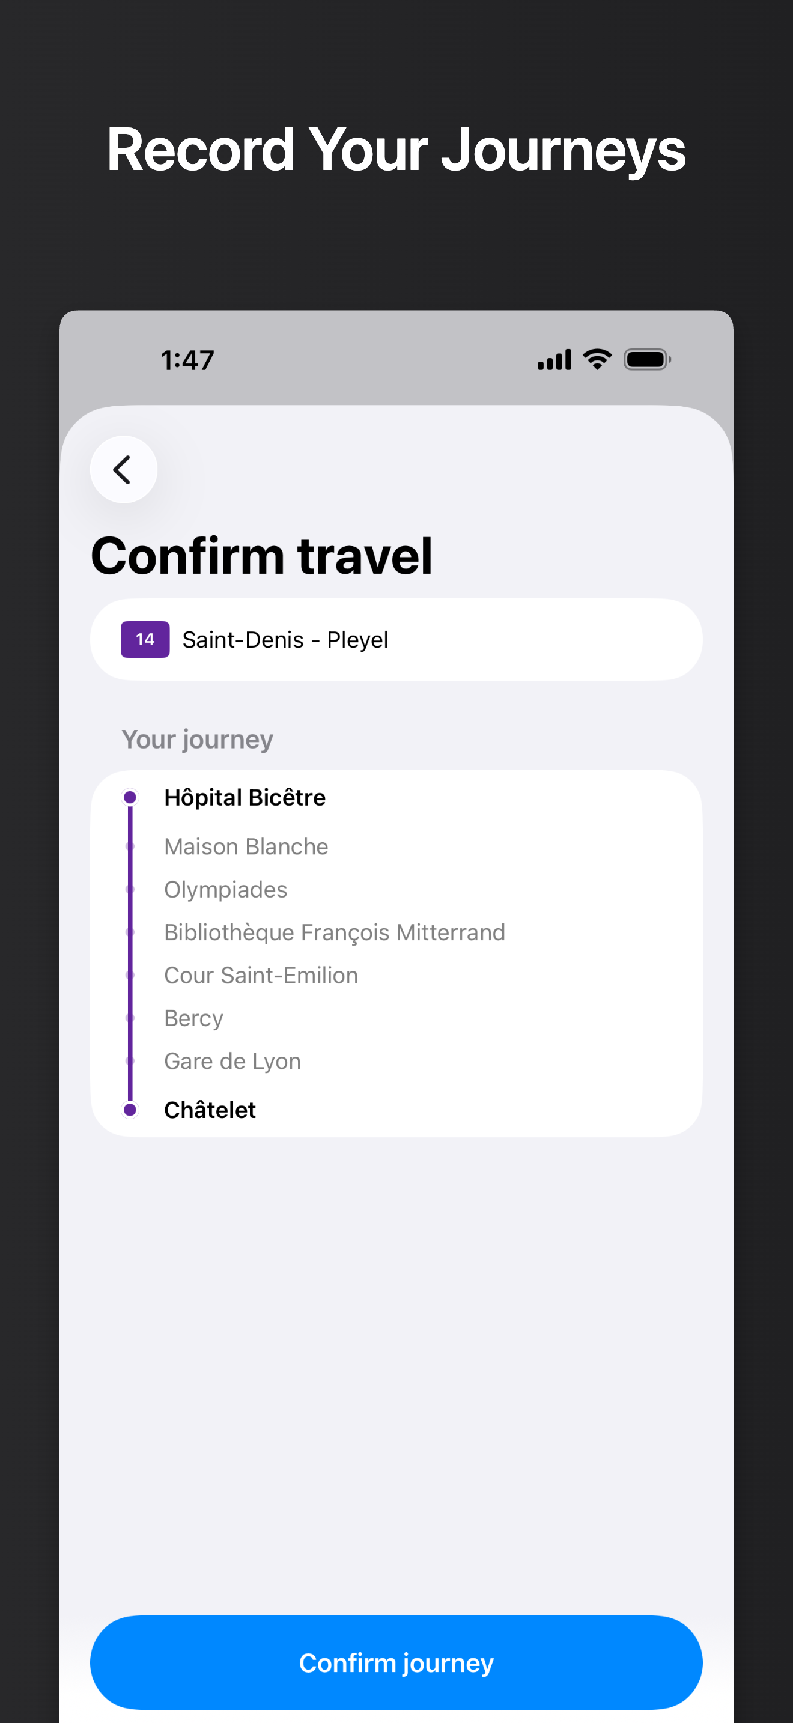Tap the Hôpital Bicêtre departure station
793x1723 pixels.
click(x=245, y=797)
